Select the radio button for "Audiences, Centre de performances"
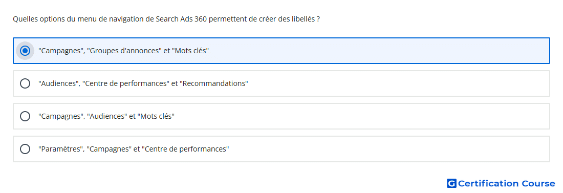This screenshot has height=193, width=563. (25, 83)
